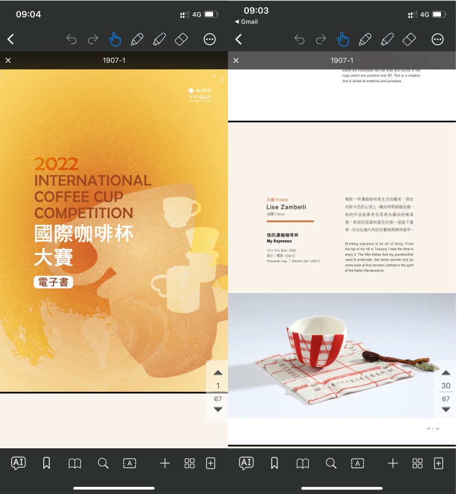Screen dimensions: 457x494
Task: Select hand touch tool in right phone
Action: click(x=343, y=40)
